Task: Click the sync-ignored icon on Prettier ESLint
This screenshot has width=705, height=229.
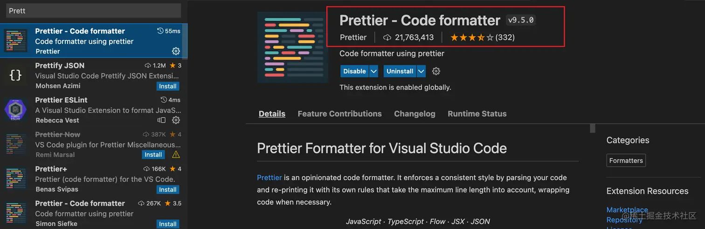Action: [x=161, y=120]
